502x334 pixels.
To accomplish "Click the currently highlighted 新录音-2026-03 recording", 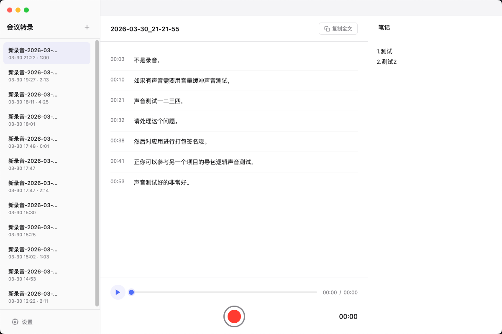I will click(x=46, y=53).
